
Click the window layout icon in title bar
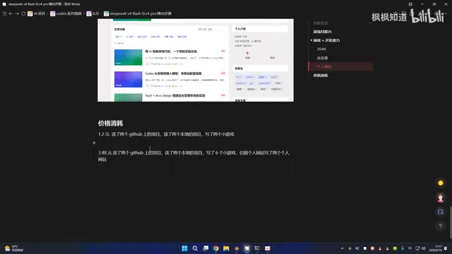(410, 4)
